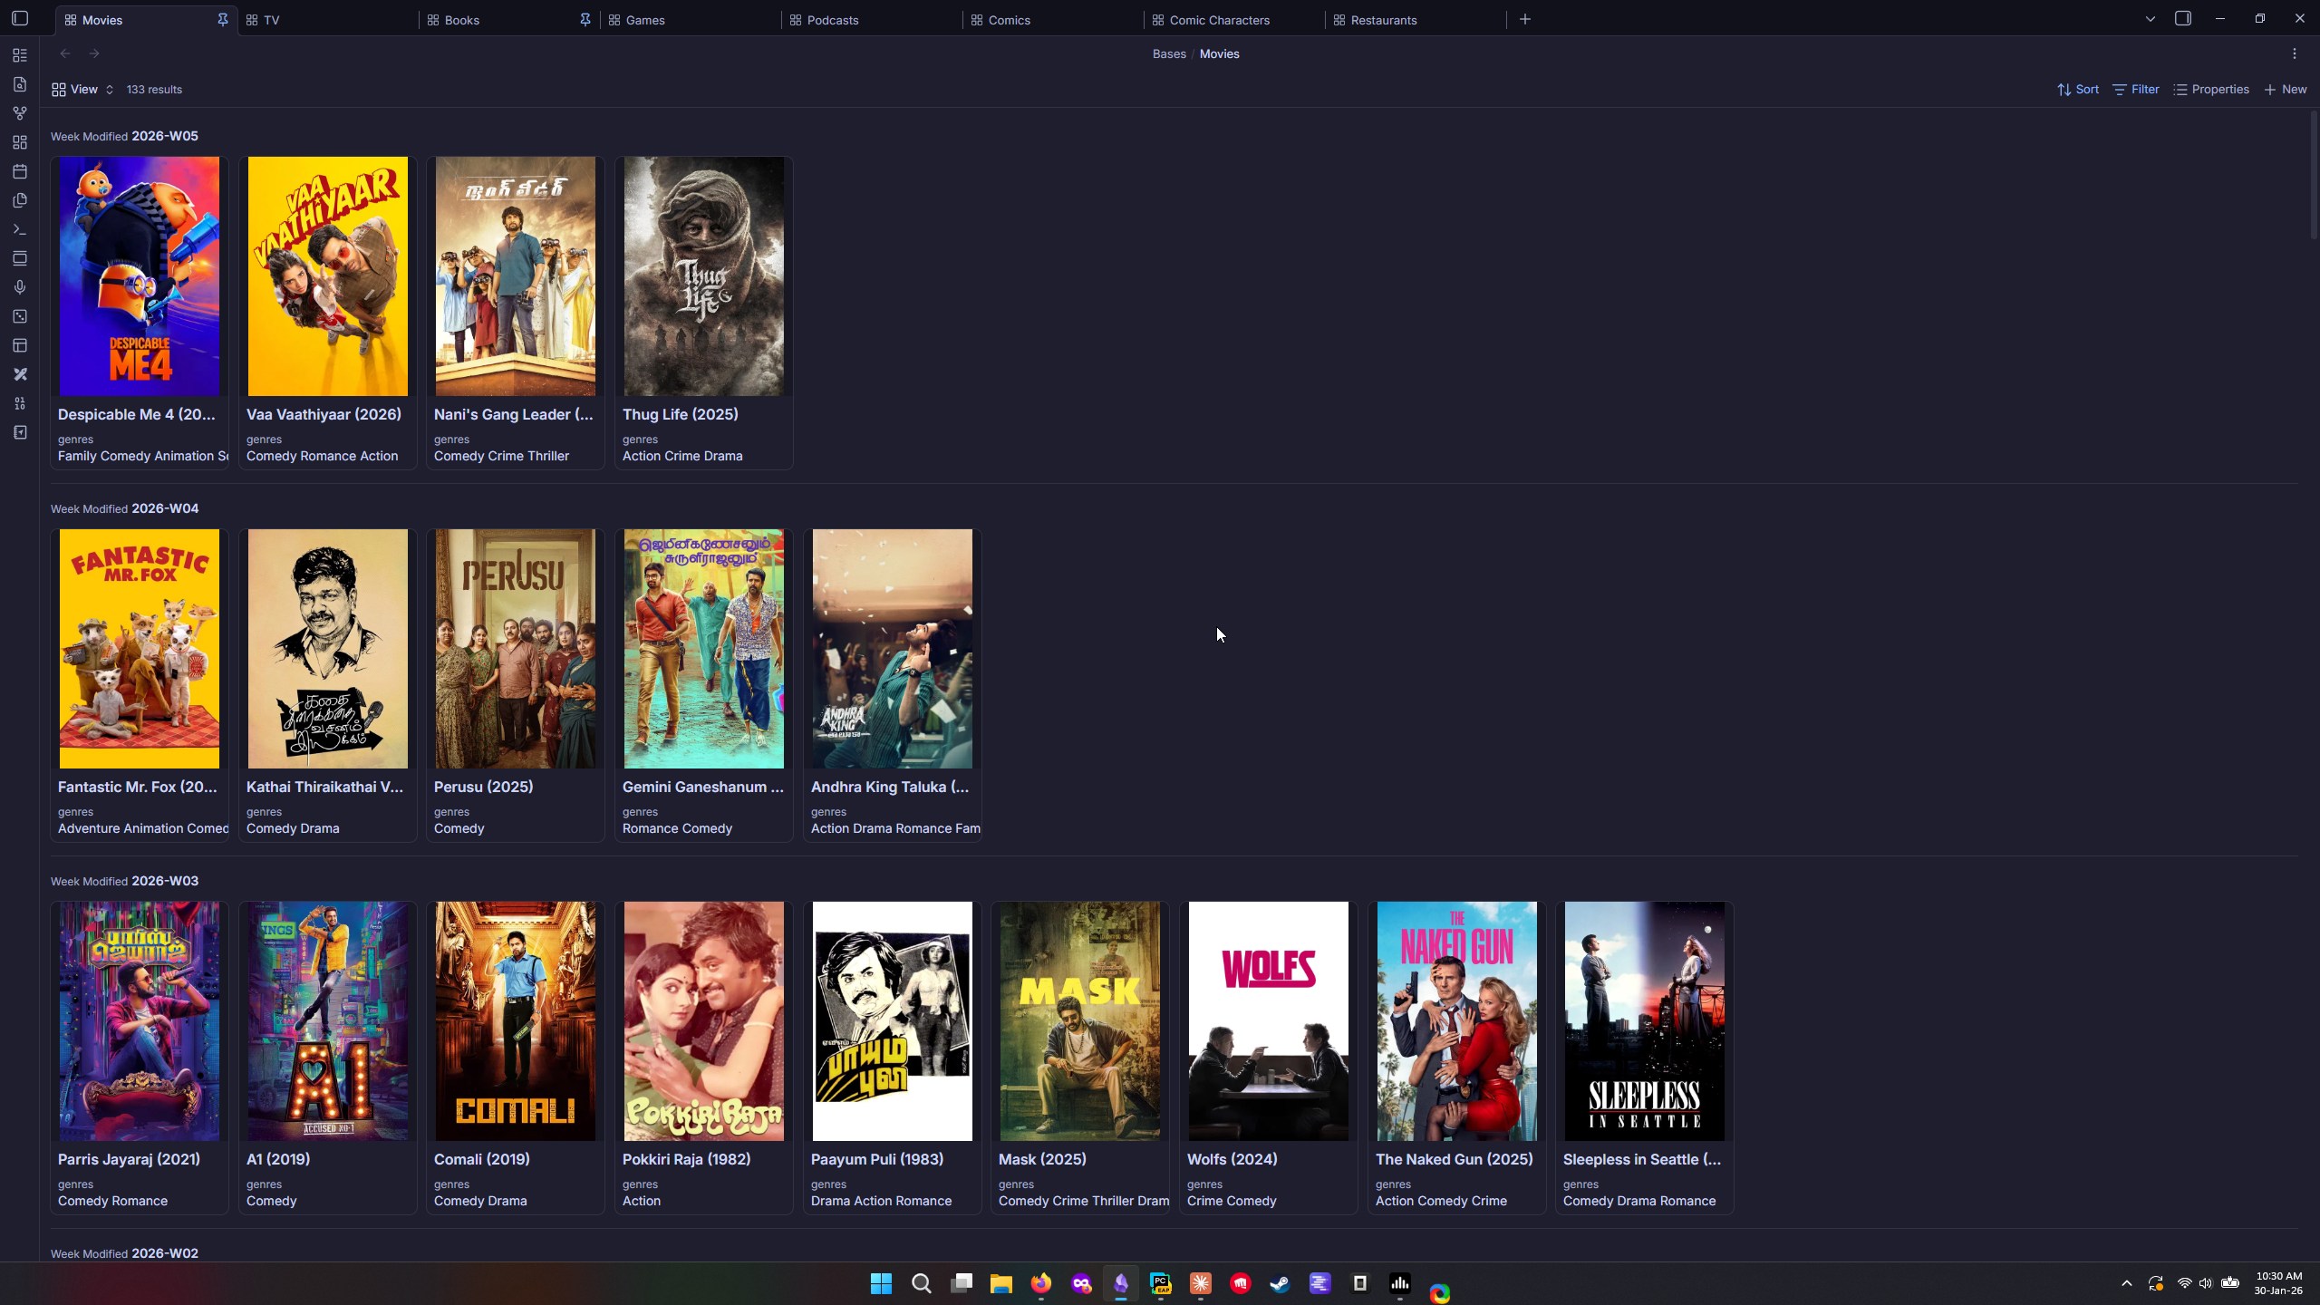Open the Thug Life movie poster
Viewport: 2320px width, 1305px height.
[x=703, y=276]
